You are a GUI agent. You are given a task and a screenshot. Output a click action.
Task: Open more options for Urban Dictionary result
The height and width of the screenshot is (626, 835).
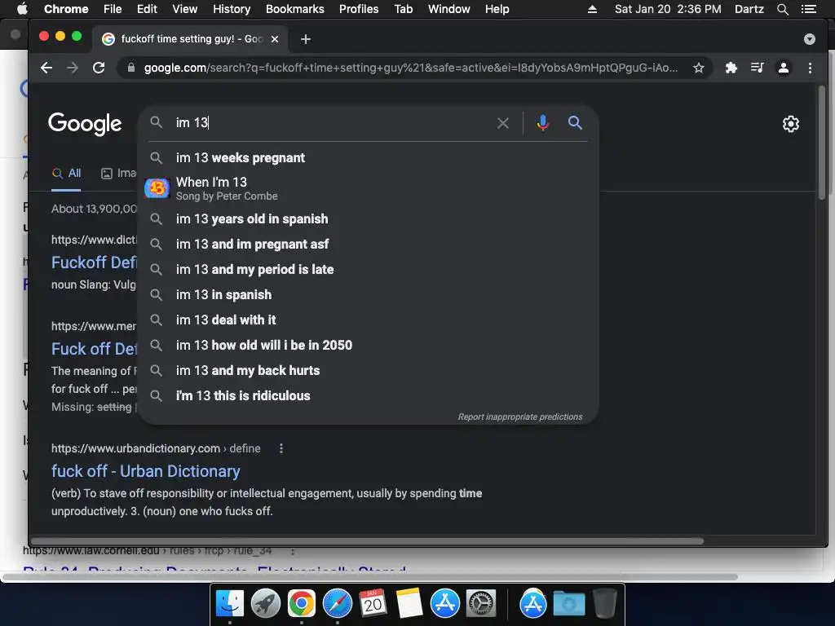[x=281, y=449]
